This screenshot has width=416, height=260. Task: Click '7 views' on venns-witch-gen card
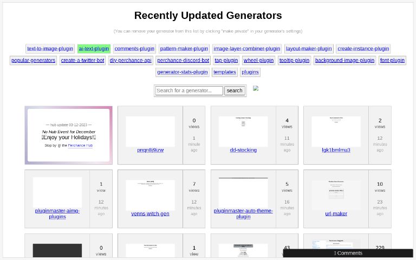coord(194,187)
